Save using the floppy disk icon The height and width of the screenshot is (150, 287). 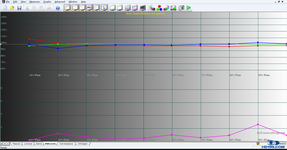[x=19, y=8]
